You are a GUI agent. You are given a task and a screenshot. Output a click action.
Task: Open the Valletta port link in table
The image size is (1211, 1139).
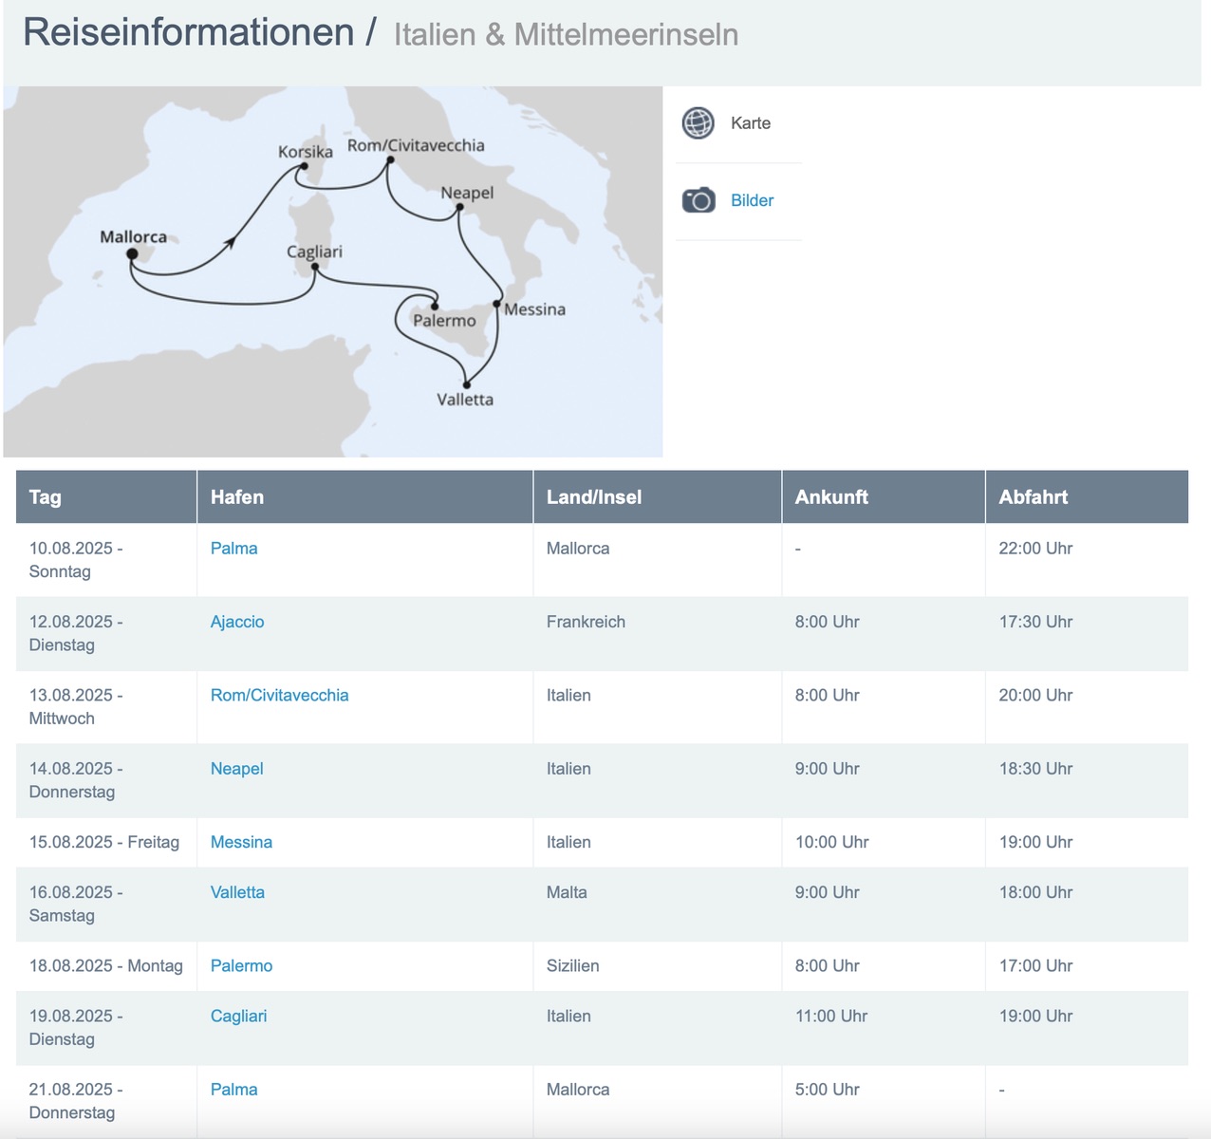tap(237, 892)
